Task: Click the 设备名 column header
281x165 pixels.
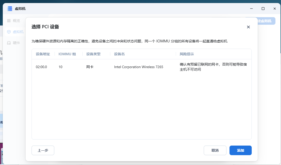Action: (119, 54)
